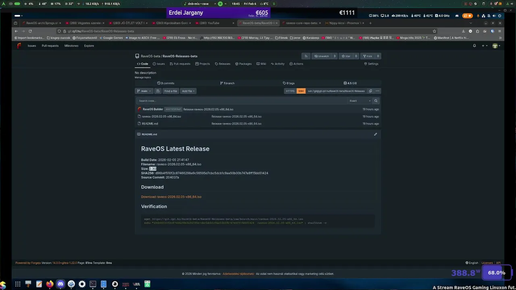Open commit hash 6607f555bf
This screenshot has width=516, height=290.
[173, 109]
